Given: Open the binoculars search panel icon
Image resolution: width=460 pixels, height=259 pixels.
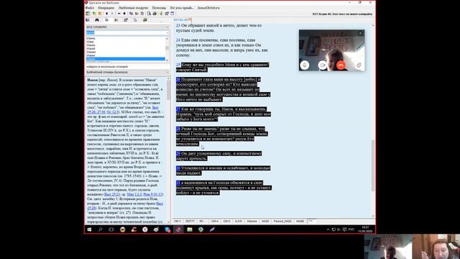Looking at the screenshot, I should click(x=97, y=20).
